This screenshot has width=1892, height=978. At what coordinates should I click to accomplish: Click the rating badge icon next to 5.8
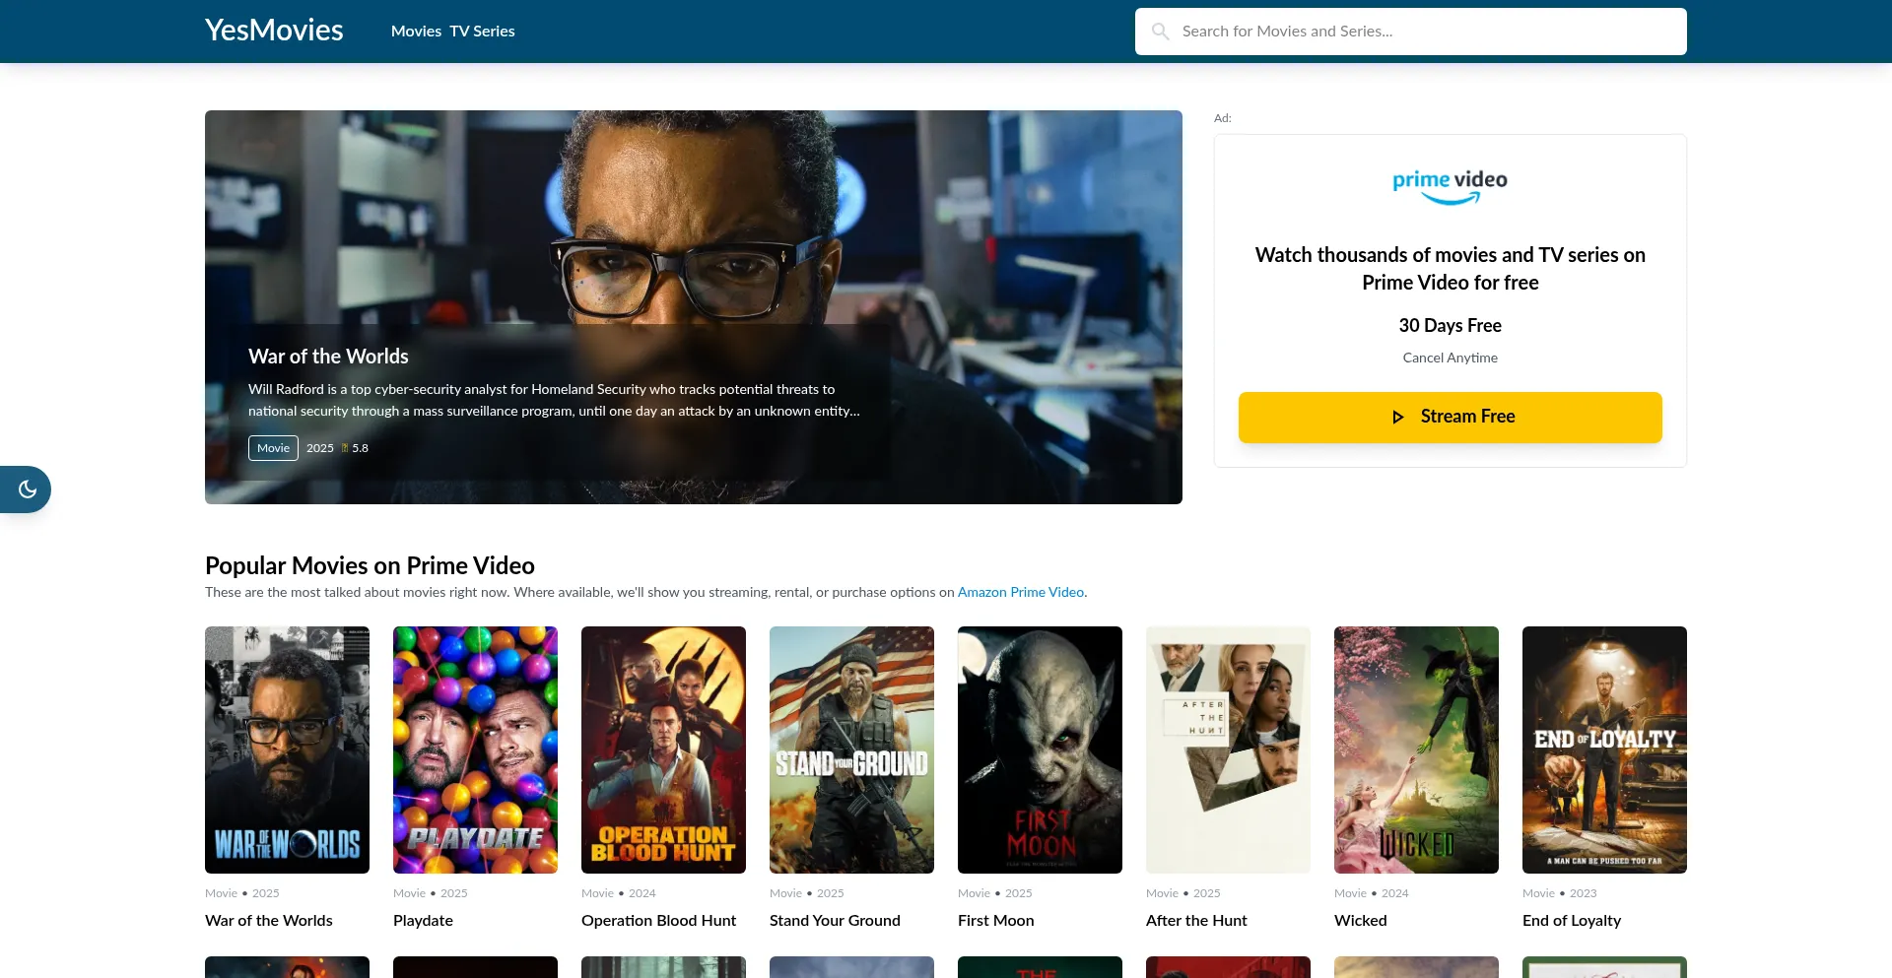coord(345,447)
